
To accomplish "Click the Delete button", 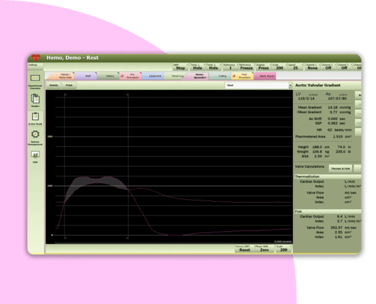I will click(54, 85).
